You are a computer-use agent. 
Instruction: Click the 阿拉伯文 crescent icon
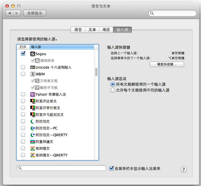(32, 122)
